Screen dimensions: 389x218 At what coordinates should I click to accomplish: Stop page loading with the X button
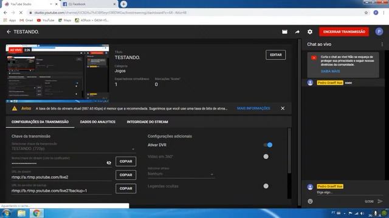pos(21,12)
